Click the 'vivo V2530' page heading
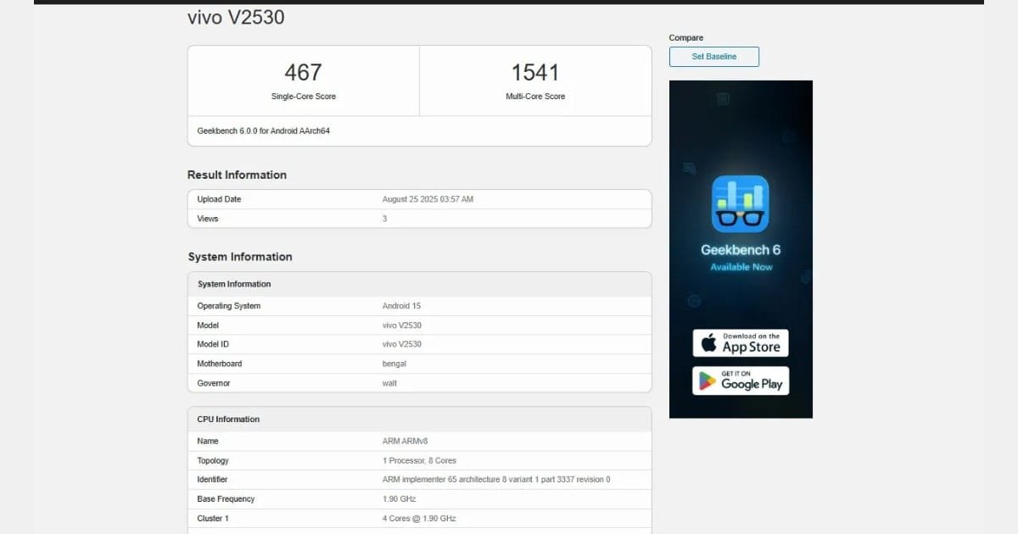 [236, 17]
